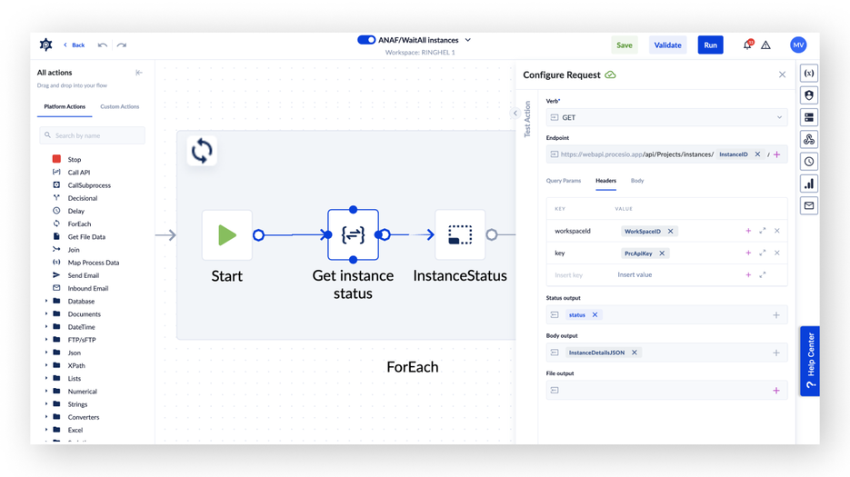Open the variables (x) sidebar icon
The height and width of the screenshot is (477, 850).
tap(808, 73)
